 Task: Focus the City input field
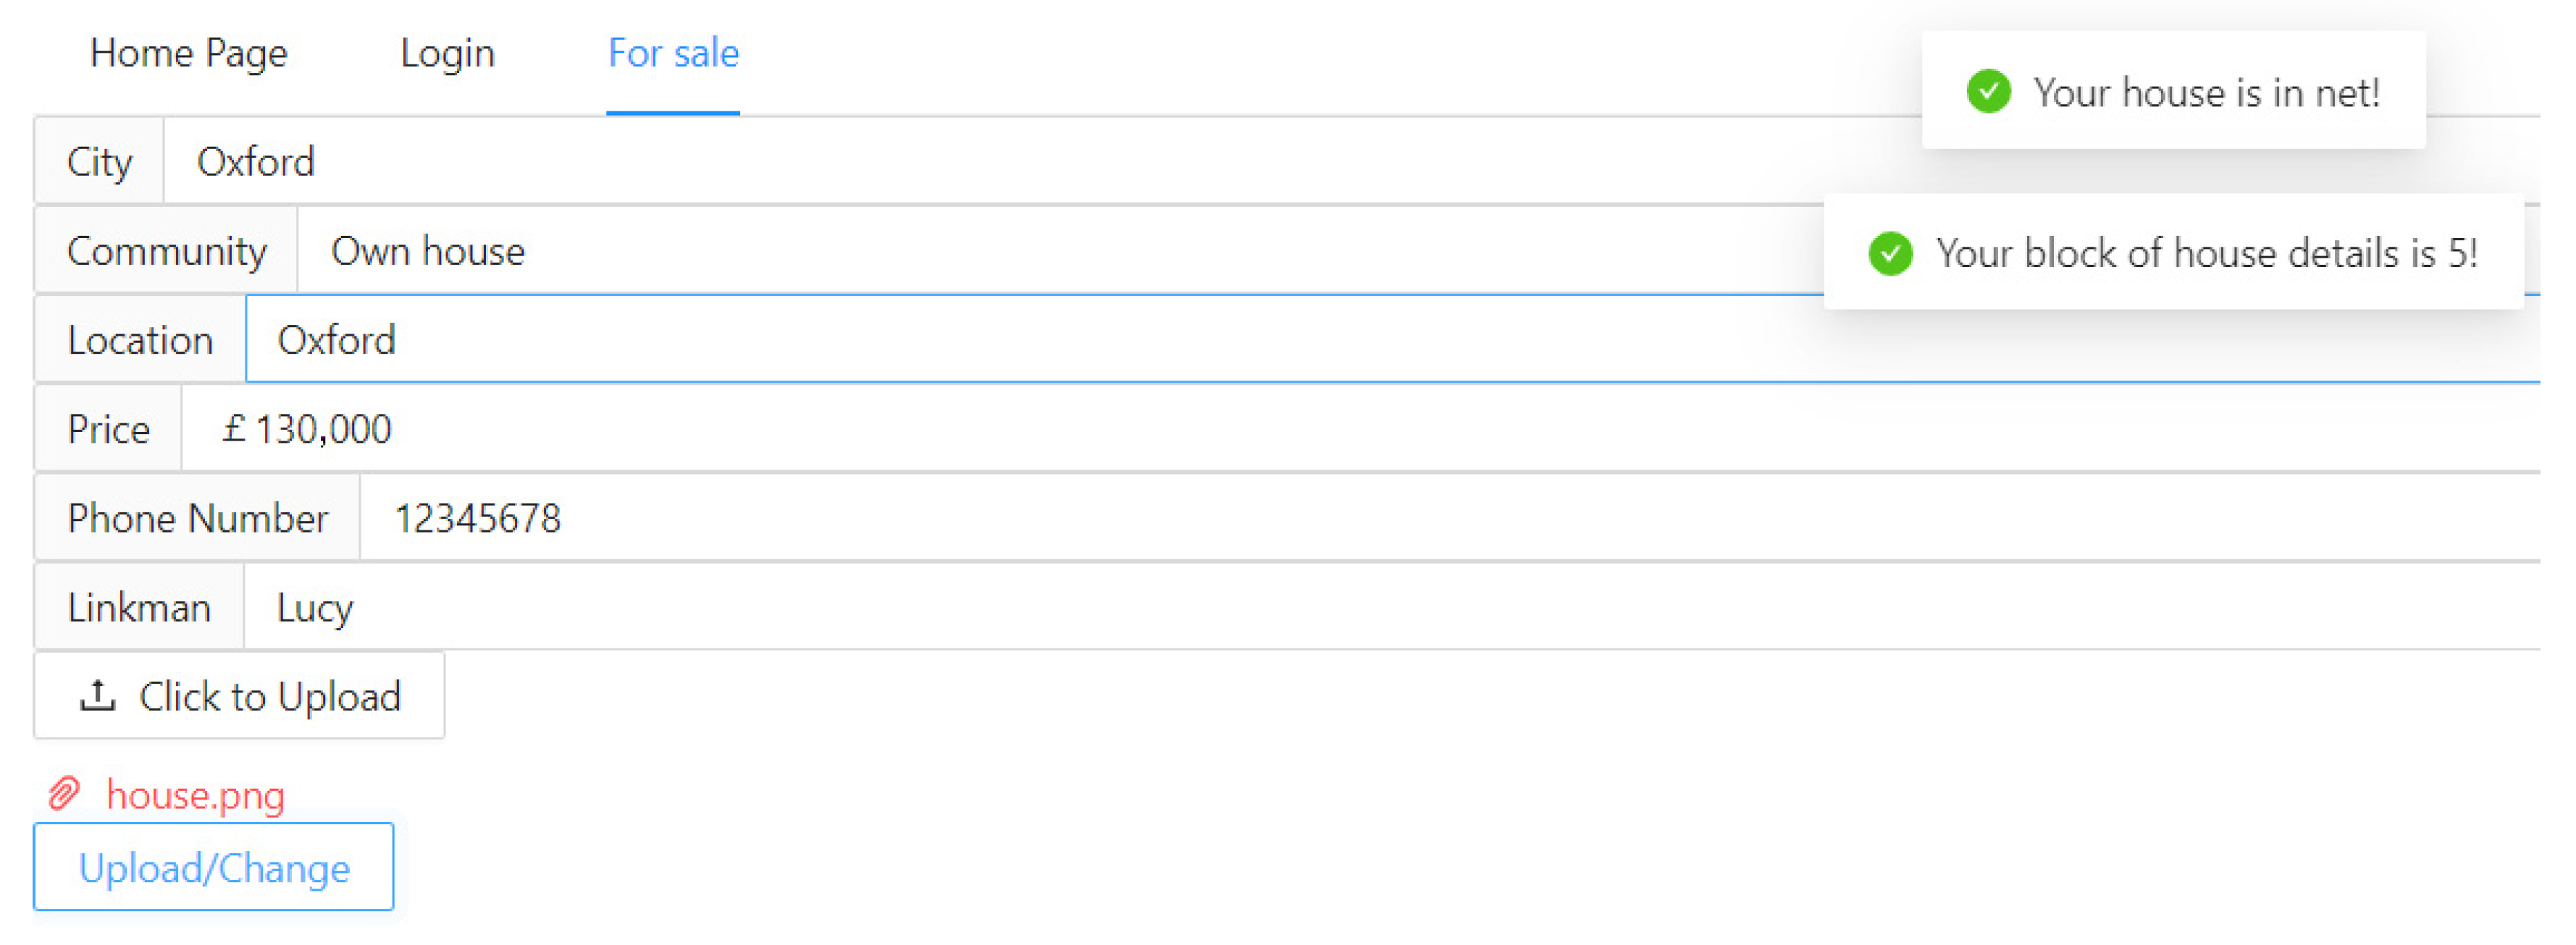[x=1000, y=162]
